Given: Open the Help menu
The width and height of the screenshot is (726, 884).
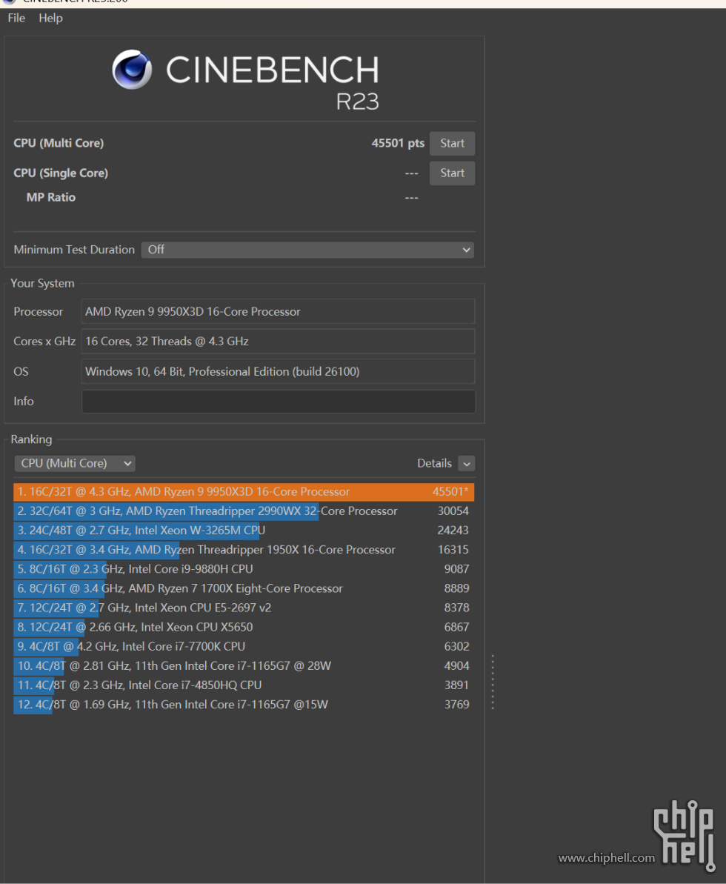Looking at the screenshot, I should (50, 18).
